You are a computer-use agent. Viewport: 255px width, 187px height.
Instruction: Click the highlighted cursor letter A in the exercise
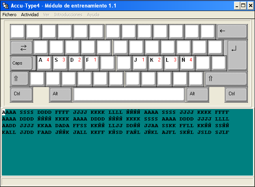4,112
